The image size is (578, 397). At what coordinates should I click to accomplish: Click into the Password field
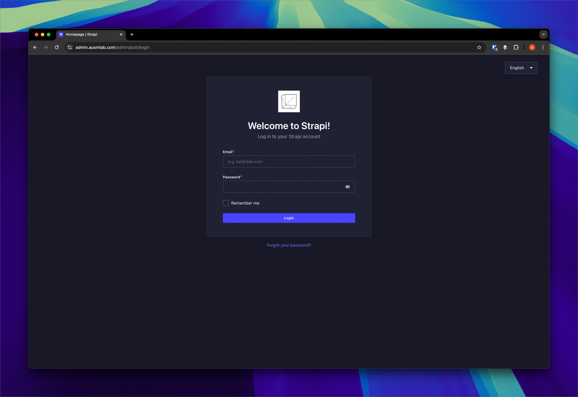coord(282,187)
